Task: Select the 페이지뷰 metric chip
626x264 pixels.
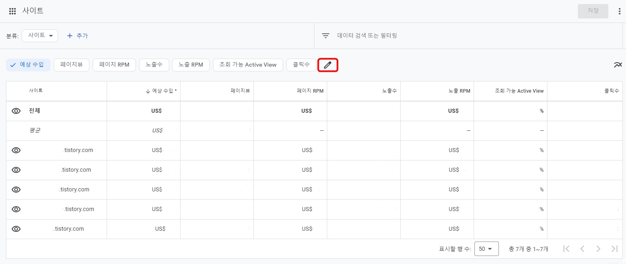Action: tap(71, 65)
